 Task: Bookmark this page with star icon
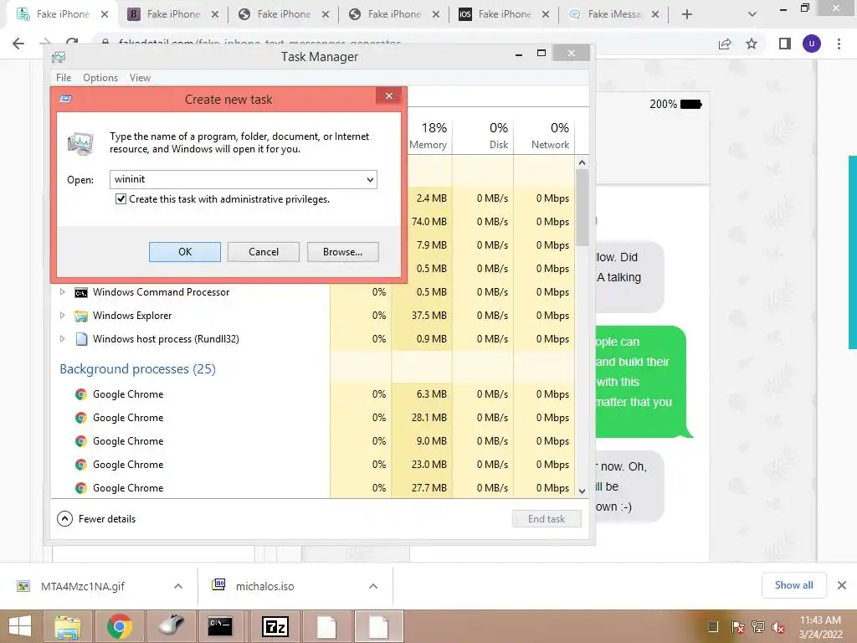(752, 44)
